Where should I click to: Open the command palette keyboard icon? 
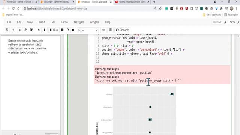click(103, 30)
